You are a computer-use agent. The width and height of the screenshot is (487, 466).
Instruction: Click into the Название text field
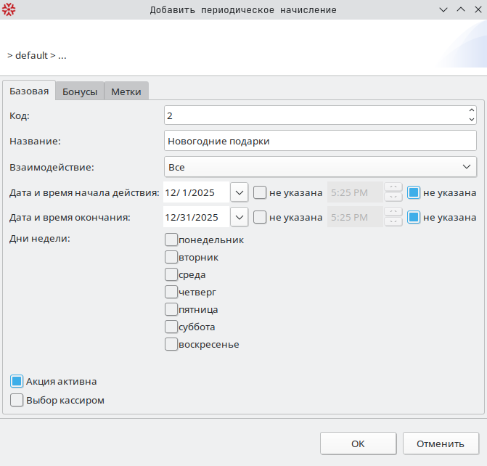pos(320,141)
